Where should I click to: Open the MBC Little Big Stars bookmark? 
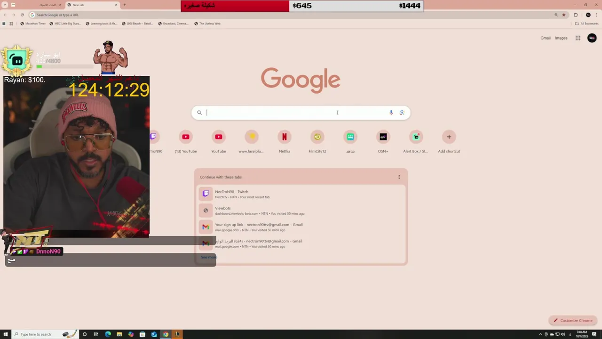click(x=65, y=24)
